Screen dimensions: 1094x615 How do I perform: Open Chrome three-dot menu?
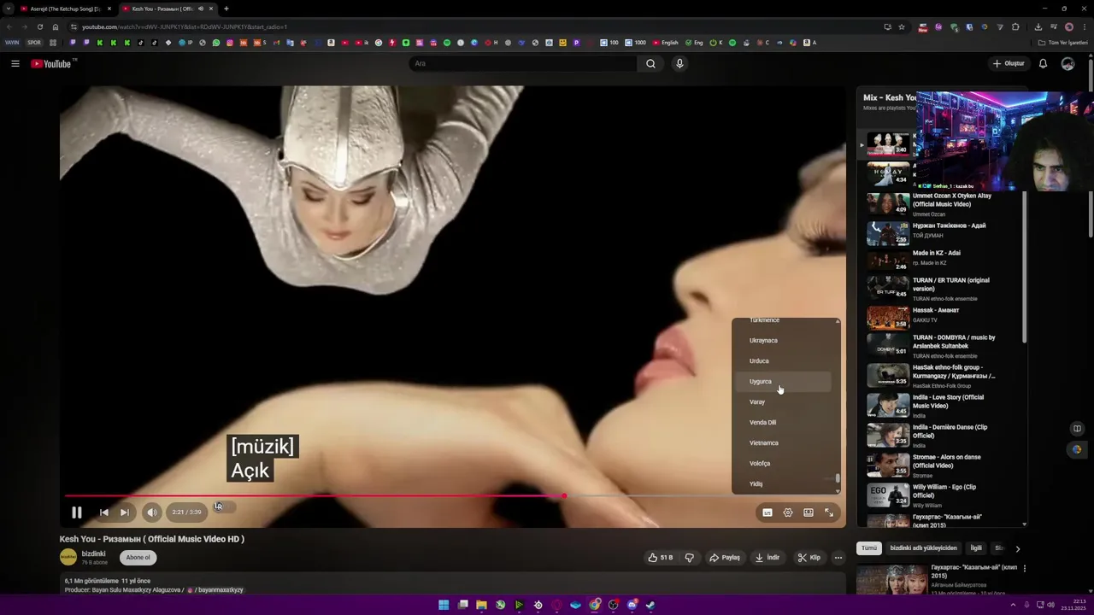point(1084,26)
